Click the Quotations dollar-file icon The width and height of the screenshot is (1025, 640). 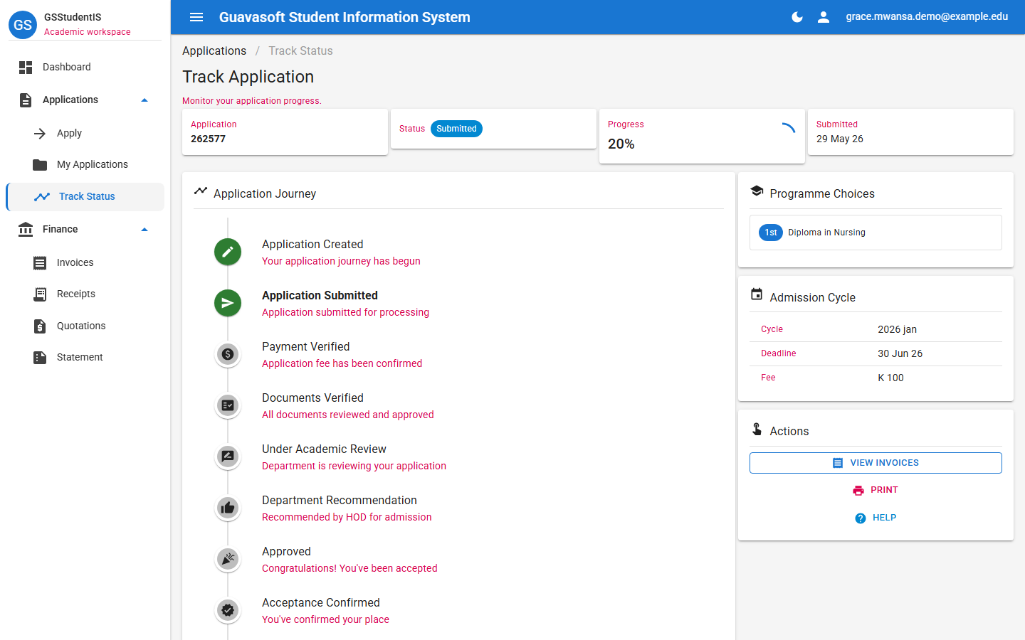point(40,326)
